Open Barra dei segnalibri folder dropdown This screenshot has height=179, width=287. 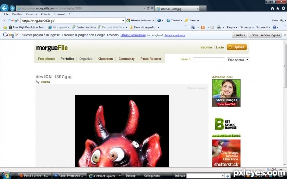click(x=158, y=27)
